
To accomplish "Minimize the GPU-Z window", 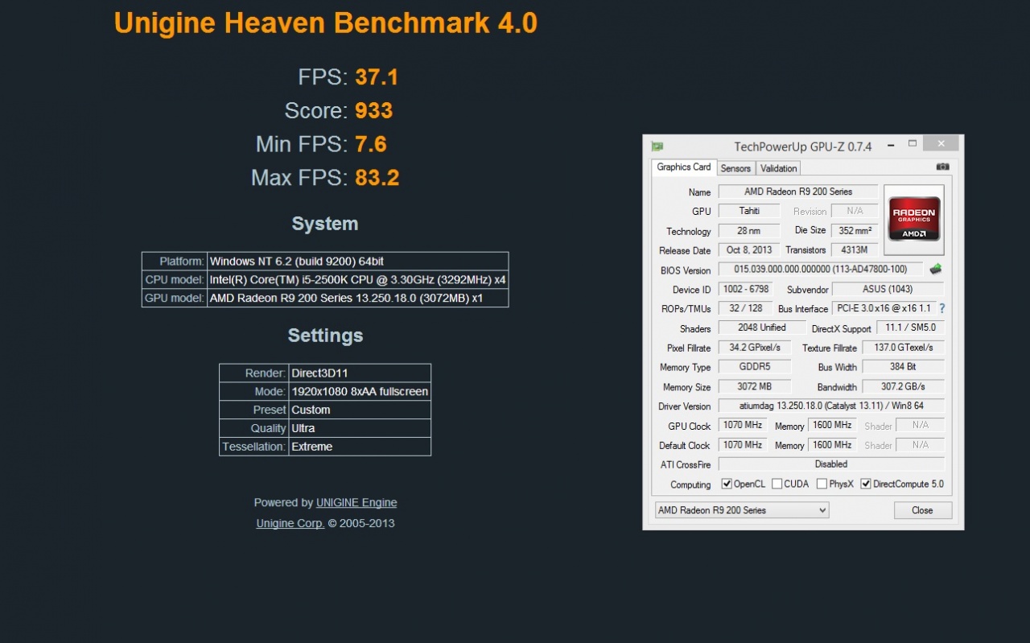I will point(890,146).
